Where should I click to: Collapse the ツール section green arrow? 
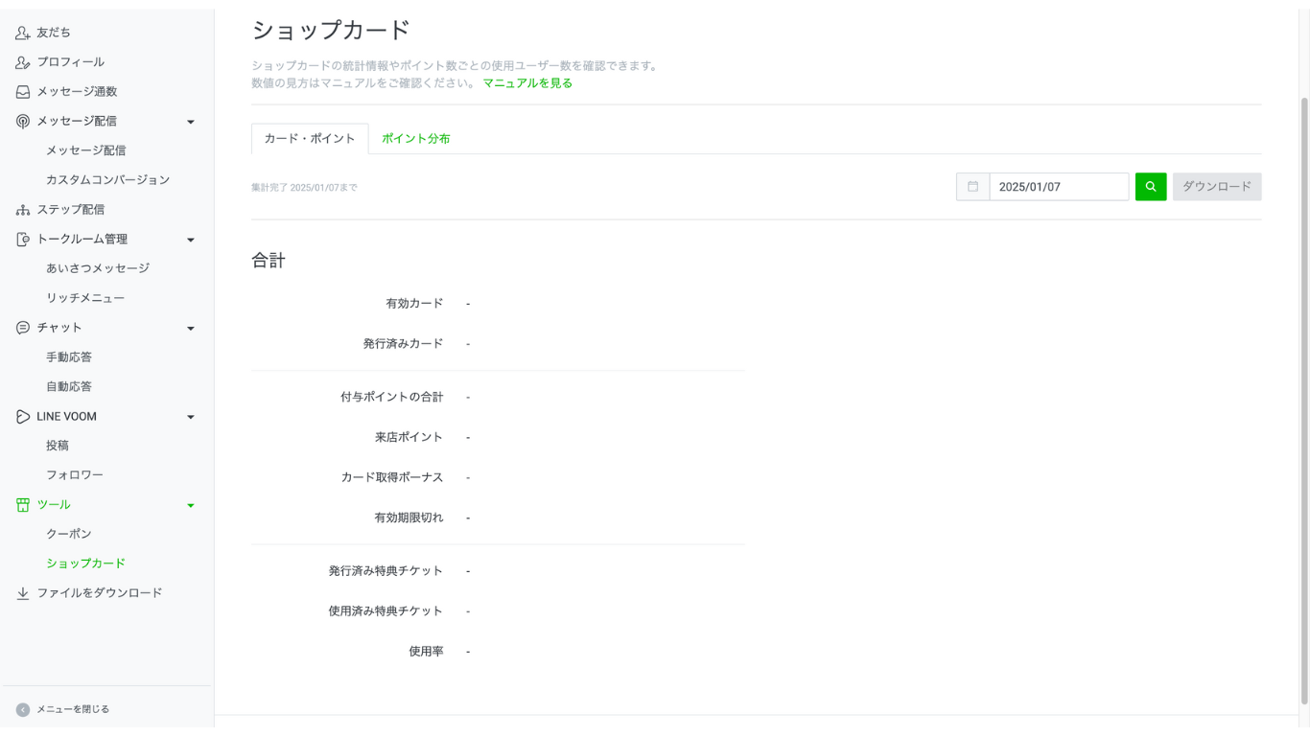pyautogui.click(x=191, y=505)
